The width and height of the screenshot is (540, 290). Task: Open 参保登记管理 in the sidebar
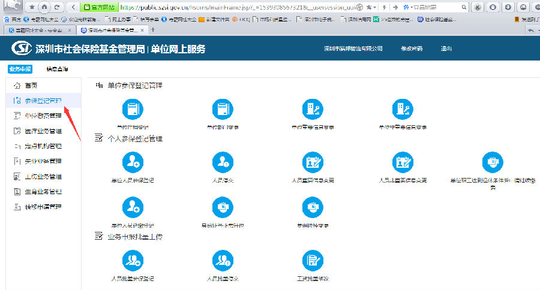coord(43,101)
